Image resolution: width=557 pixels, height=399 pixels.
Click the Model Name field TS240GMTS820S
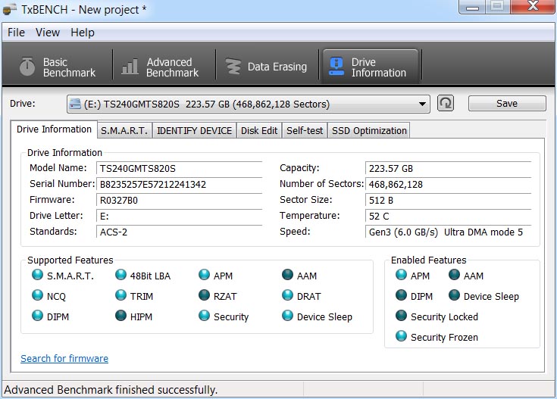click(180, 168)
